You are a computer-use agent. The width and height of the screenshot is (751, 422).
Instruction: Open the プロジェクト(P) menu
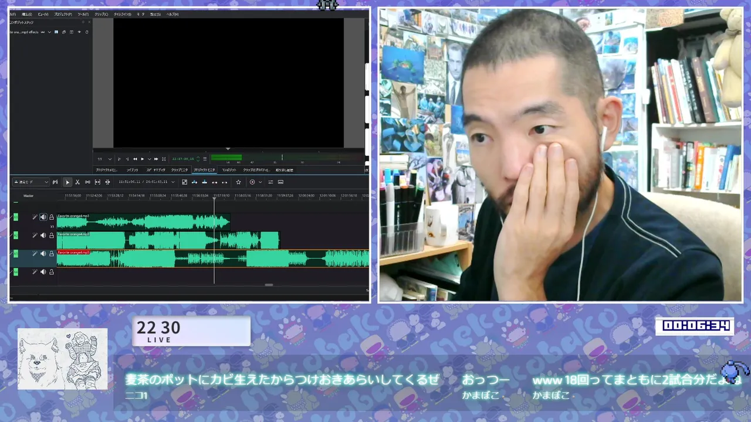click(x=63, y=14)
